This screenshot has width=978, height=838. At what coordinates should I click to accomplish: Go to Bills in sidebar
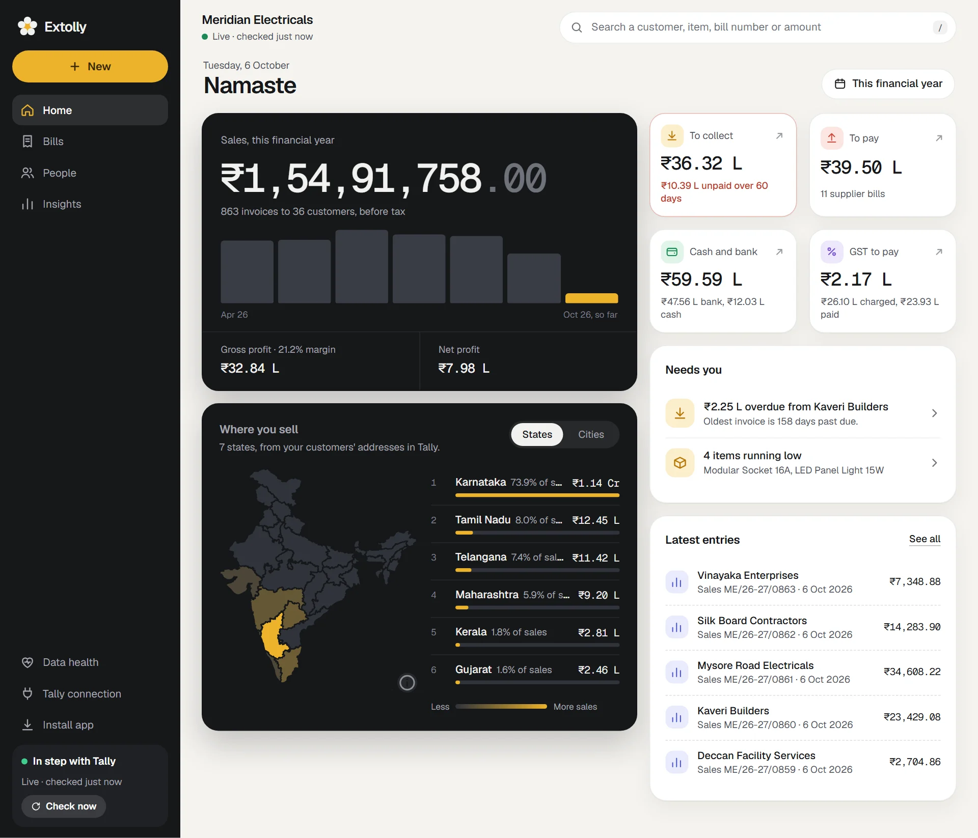(x=90, y=142)
